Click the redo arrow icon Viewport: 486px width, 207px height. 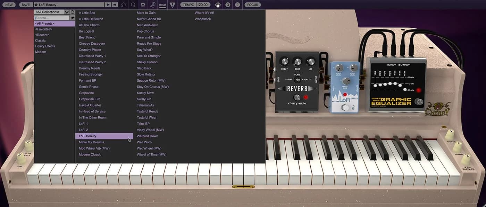point(133,4)
